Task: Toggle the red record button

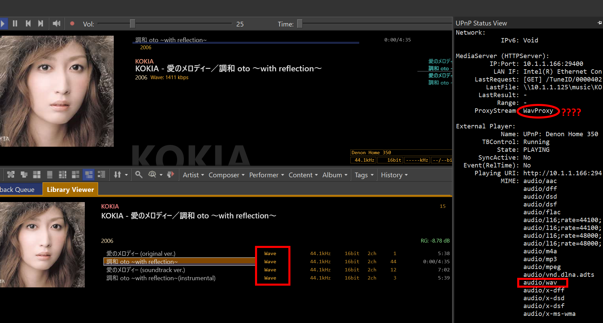Action: (72, 23)
